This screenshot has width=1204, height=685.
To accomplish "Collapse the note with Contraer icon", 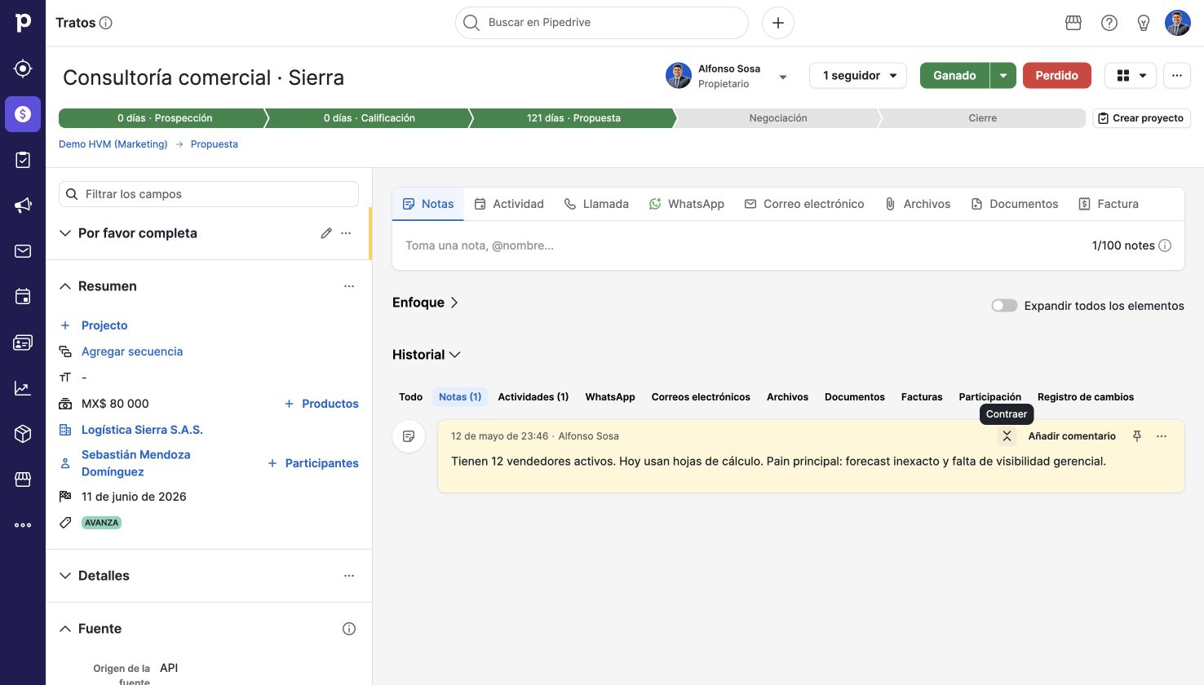I will coord(1007,436).
